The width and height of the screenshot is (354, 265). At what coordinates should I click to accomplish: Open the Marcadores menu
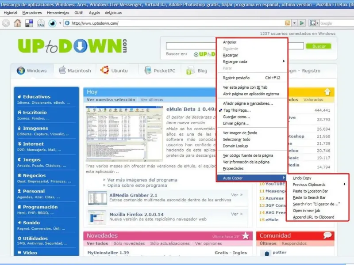[32, 13]
